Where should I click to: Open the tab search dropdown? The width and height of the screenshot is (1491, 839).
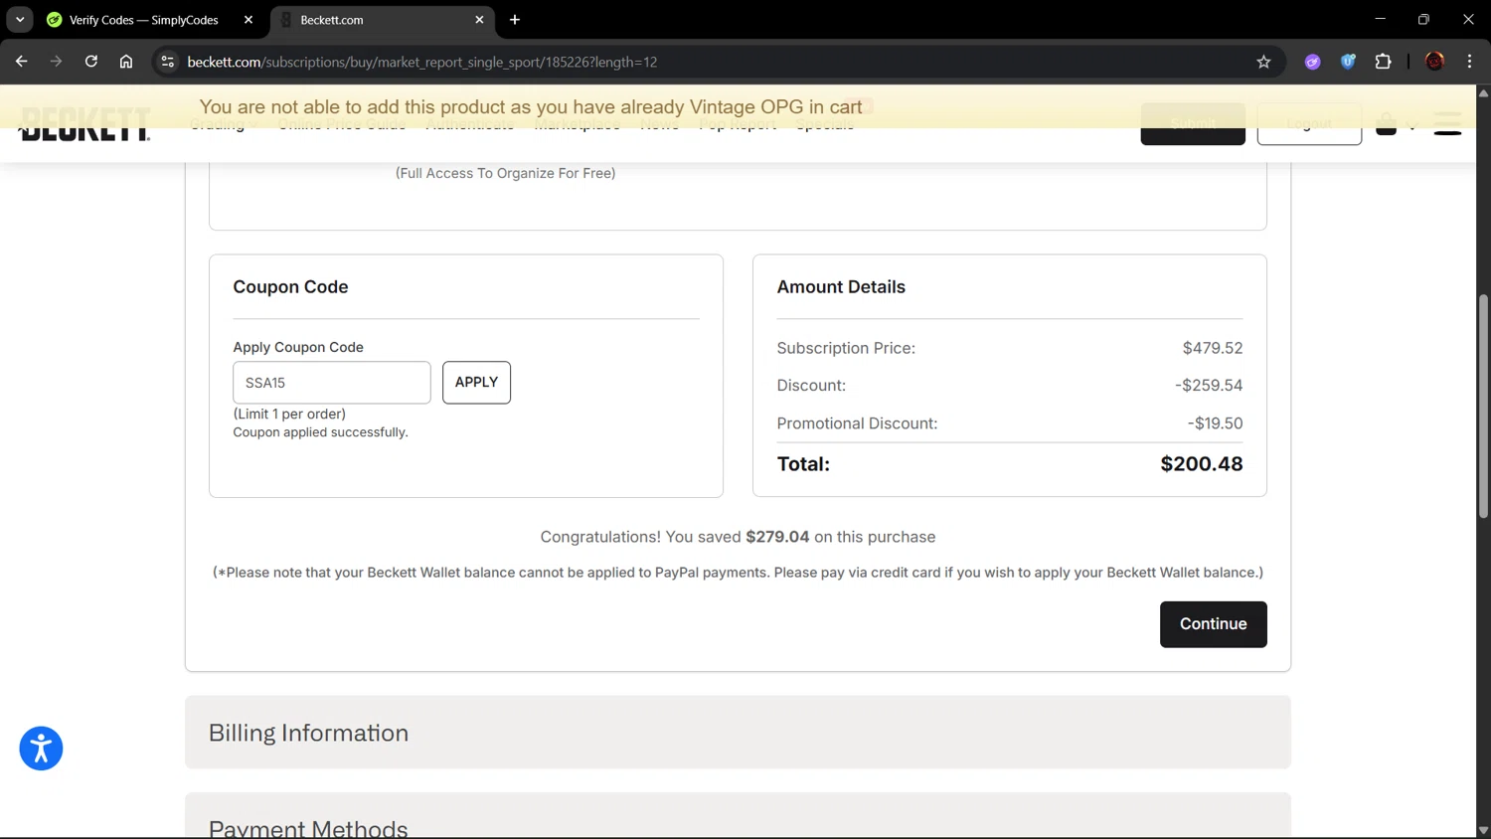[20, 20]
